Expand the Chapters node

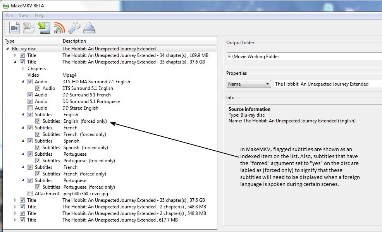point(23,69)
